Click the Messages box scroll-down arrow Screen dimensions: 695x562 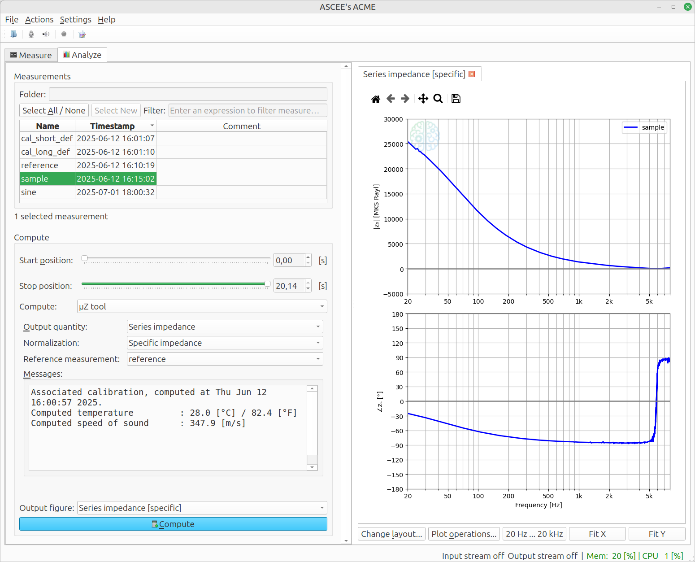click(312, 467)
